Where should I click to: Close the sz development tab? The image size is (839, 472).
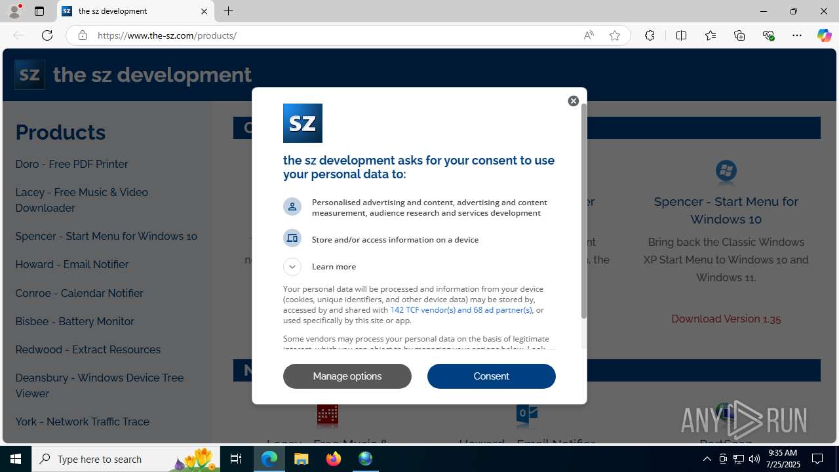point(204,11)
